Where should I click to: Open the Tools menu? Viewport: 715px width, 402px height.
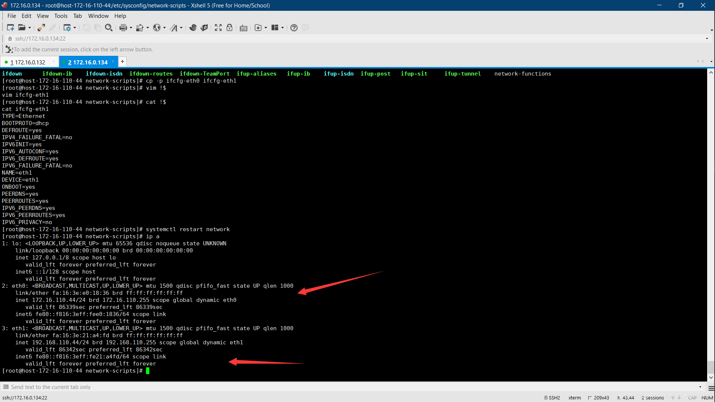point(61,16)
